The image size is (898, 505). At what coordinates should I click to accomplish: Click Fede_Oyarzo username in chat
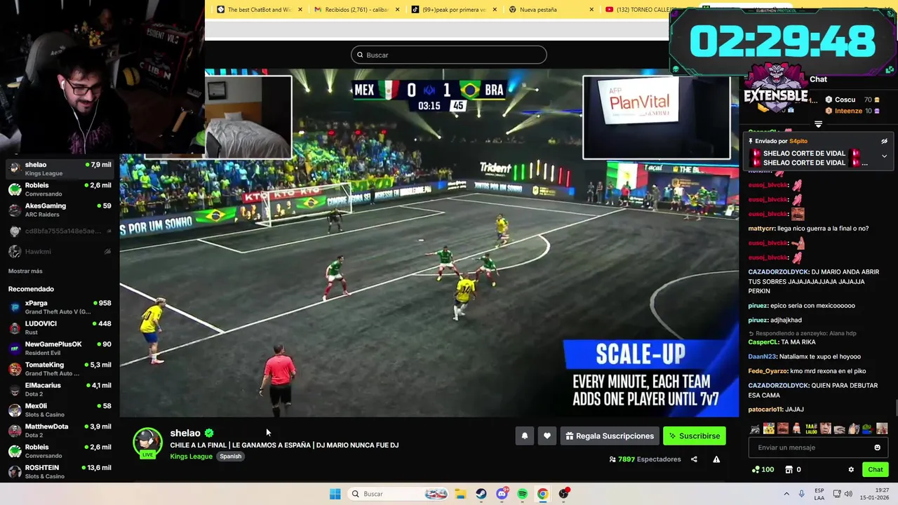pyautogui.click(x=768, y=371)
